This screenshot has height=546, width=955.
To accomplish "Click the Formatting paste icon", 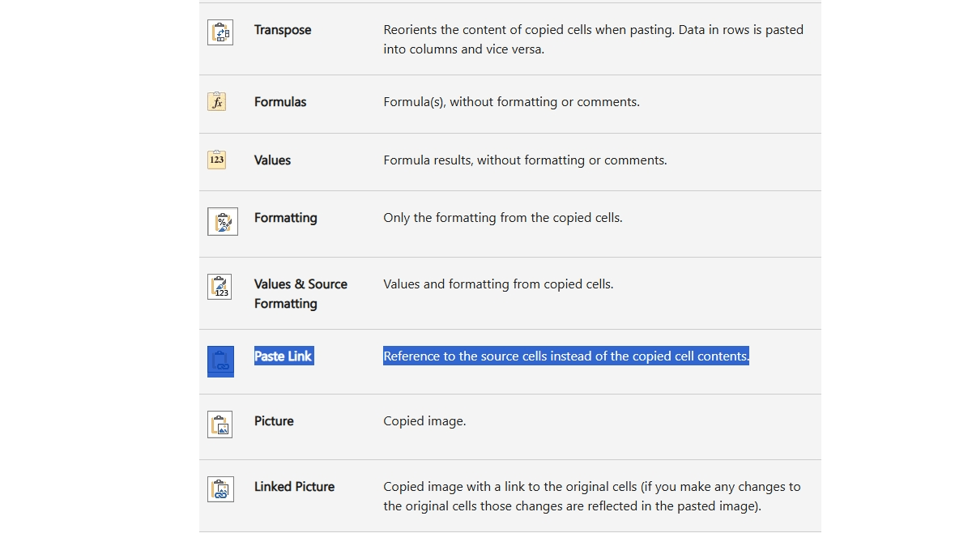I will (x=223, y=221).
